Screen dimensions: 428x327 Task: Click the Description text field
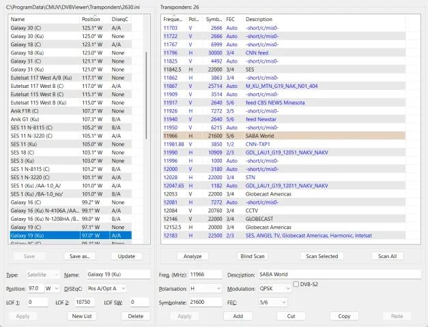[339, 275]
